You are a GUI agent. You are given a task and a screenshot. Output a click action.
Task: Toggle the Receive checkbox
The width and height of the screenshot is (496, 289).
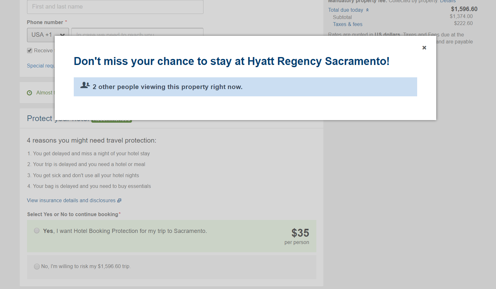pyautogui.click(x=30, y=50)
